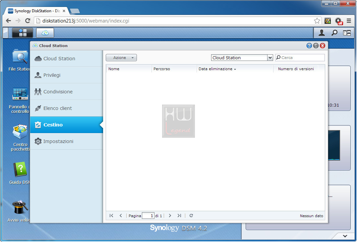Select the Synology DiskStation browser tab
The height and width of the screenshot is (242, 357).
point(37,11)
